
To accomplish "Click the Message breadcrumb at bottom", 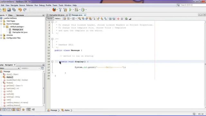I will tap(54, 110).
